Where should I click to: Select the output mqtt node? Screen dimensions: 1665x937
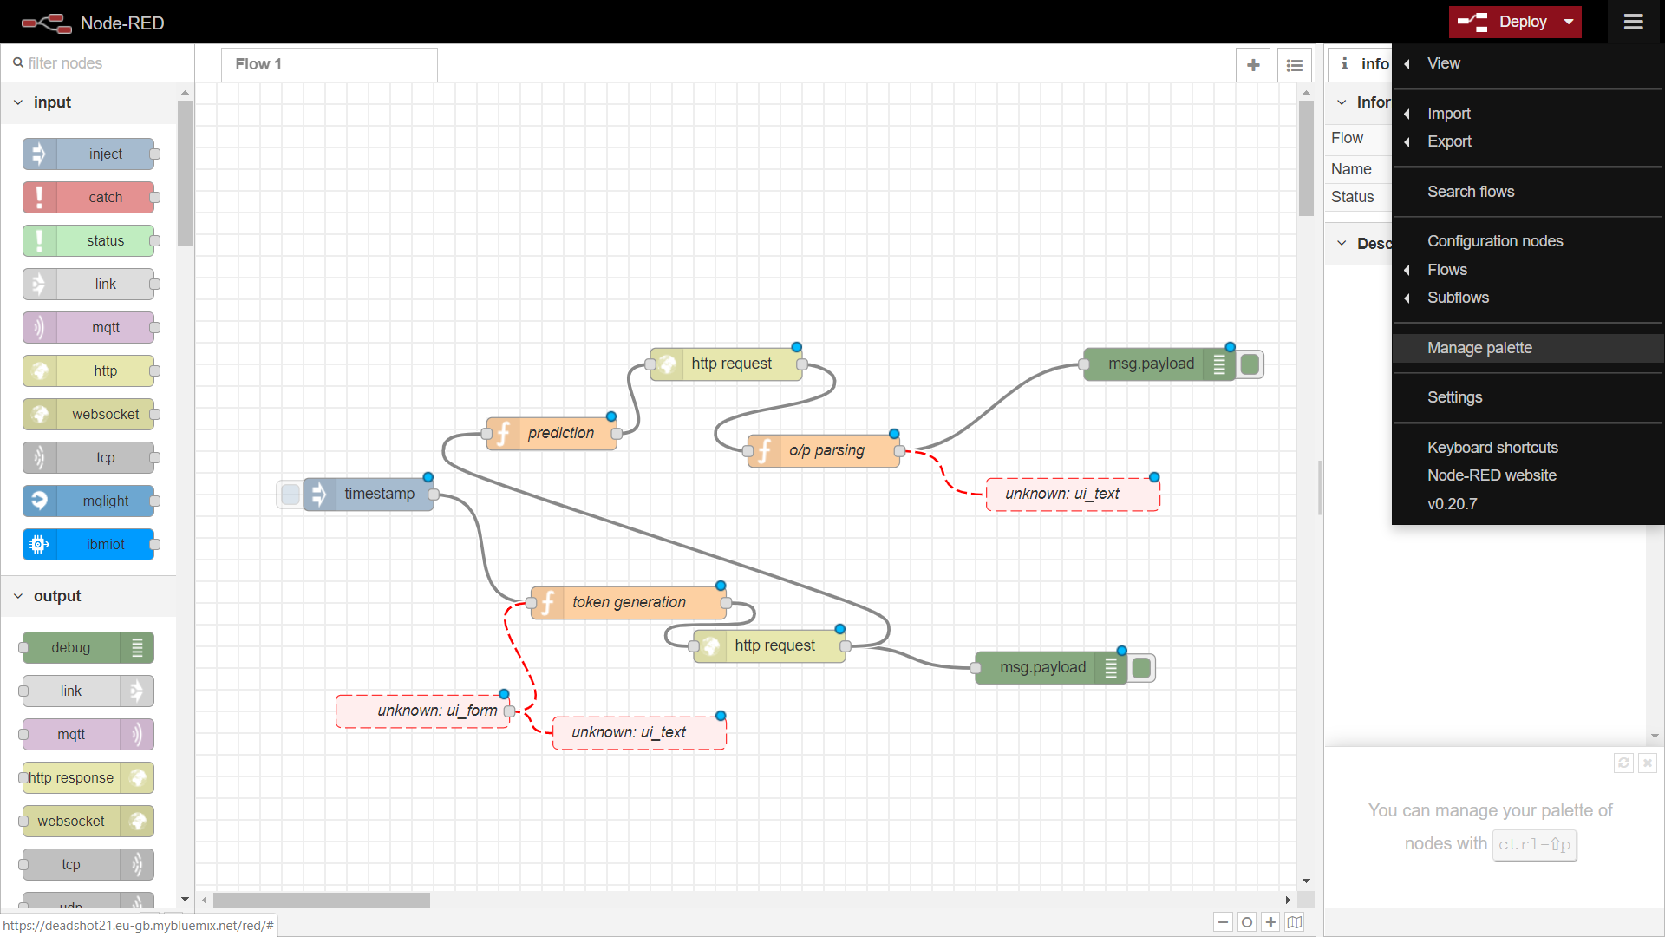88,735
